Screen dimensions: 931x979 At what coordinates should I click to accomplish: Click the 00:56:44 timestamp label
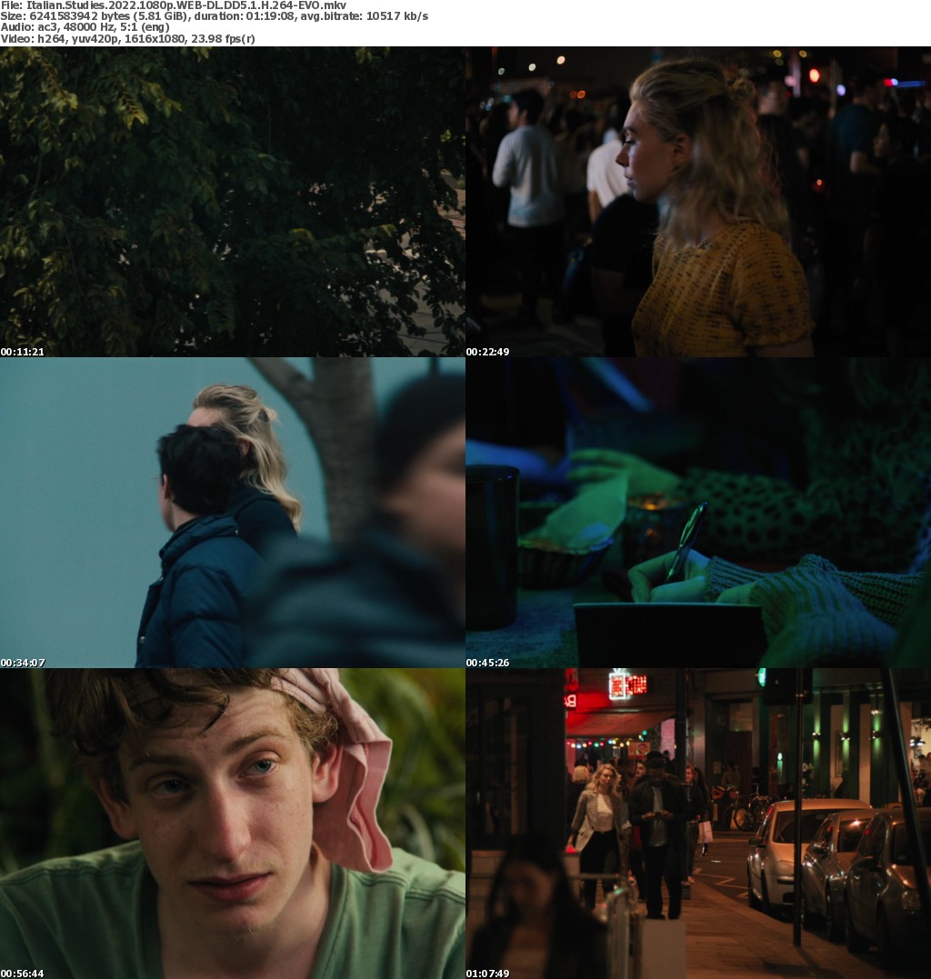[23, 974]
